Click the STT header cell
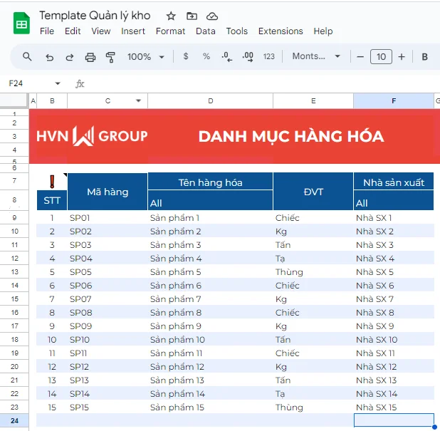 52,200
